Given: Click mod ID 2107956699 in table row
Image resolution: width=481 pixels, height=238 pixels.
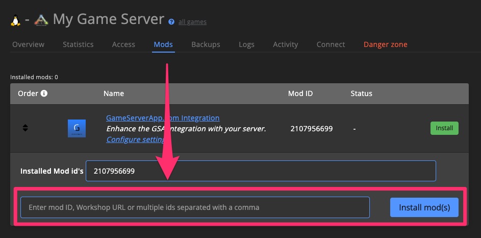Looking at the screenshot, I should coord(311,129).
